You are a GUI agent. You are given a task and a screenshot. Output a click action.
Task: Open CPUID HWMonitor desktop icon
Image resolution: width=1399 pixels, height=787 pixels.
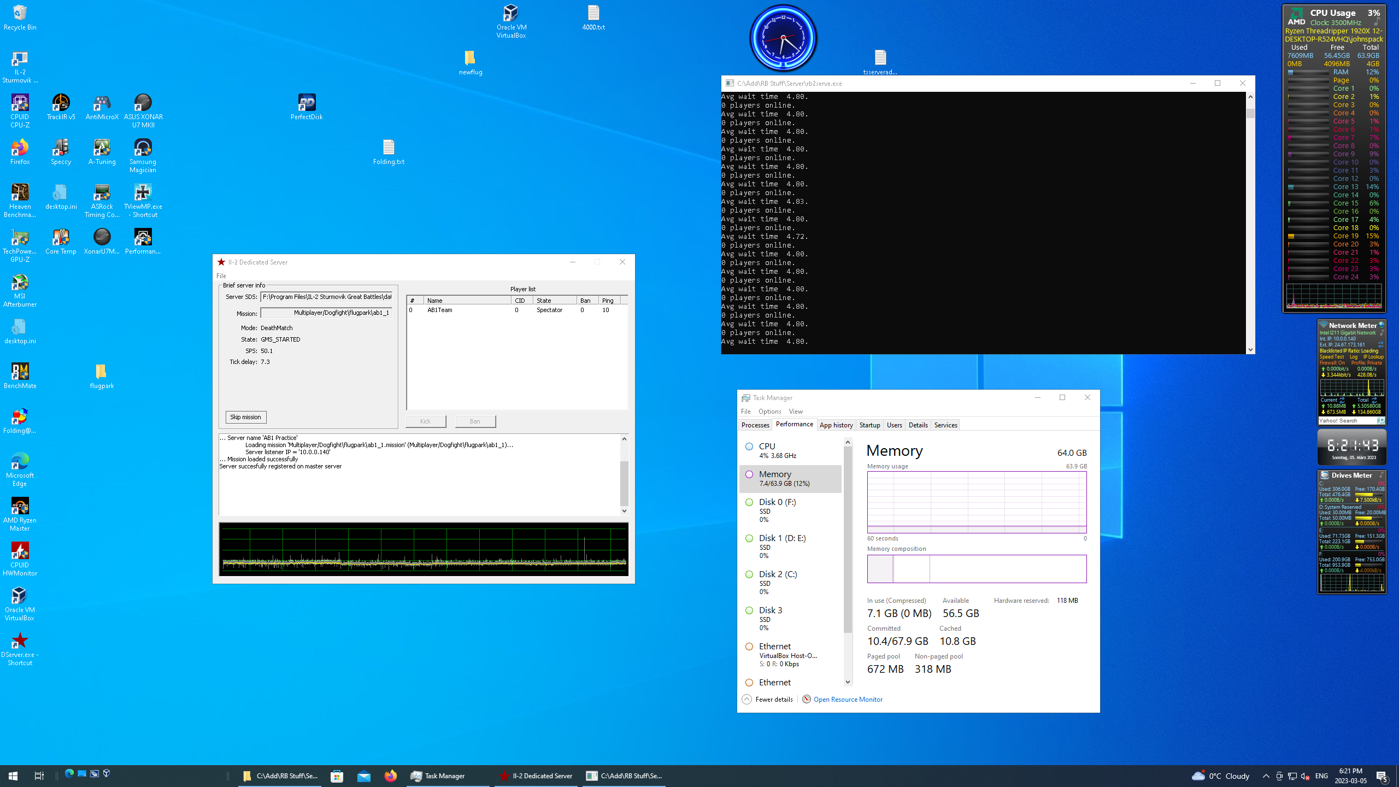click(x=20, y=559)
